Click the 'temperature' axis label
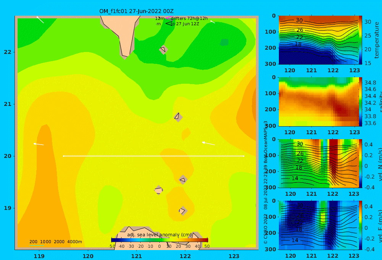Viewport: 382px width, 260px height. [377, 40]
